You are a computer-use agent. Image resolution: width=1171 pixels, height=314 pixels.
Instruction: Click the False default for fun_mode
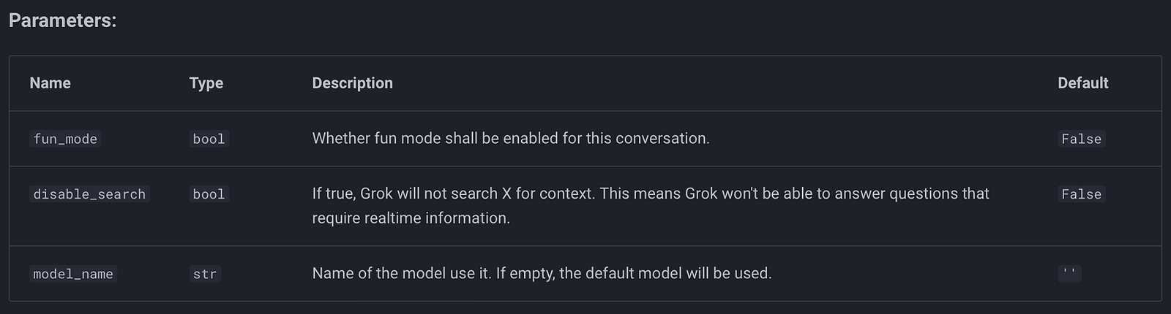(1081, 139)
